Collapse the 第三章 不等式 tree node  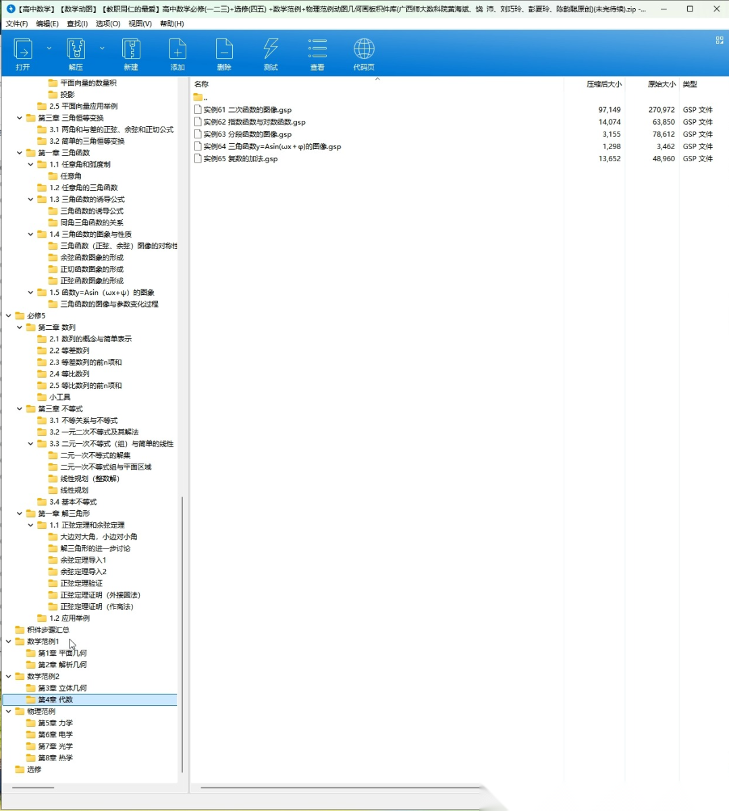pyautogui.click(x=20, y=409)
